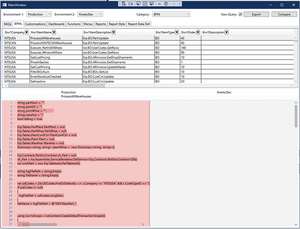Select the BPMs tab
Viewport: 300px width, 229px height.
18,23
